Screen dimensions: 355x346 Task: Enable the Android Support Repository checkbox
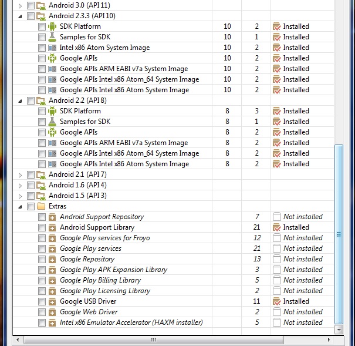[42, 217]
